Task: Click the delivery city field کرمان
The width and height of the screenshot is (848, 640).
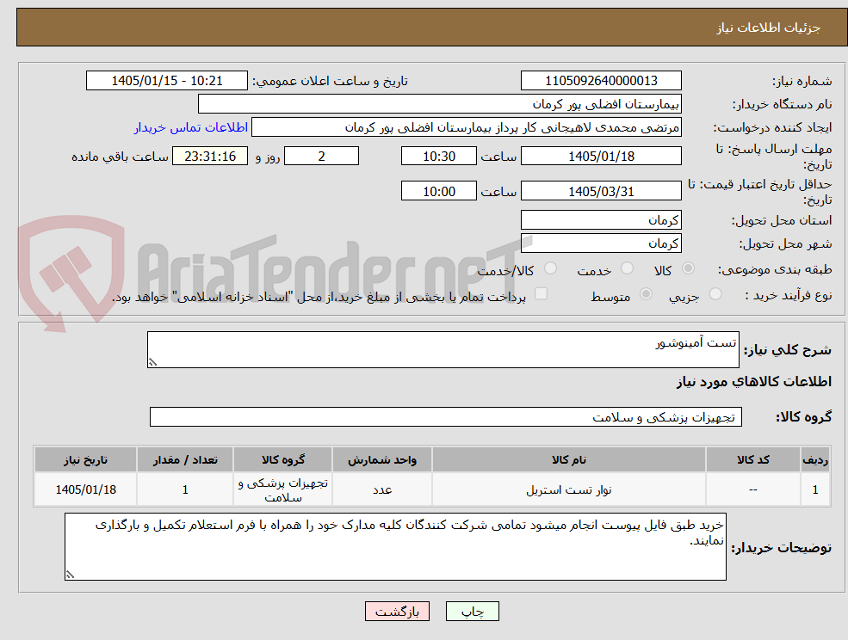Action: [x=601, y=243]
